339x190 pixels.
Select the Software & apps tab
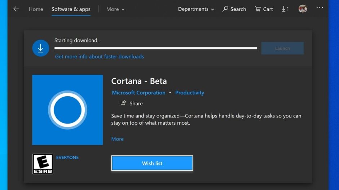coord(71,9)
